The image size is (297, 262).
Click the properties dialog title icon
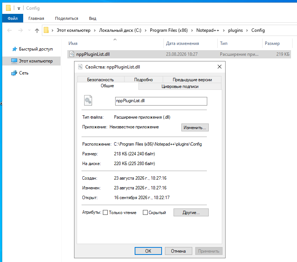(x=80, y=67)
